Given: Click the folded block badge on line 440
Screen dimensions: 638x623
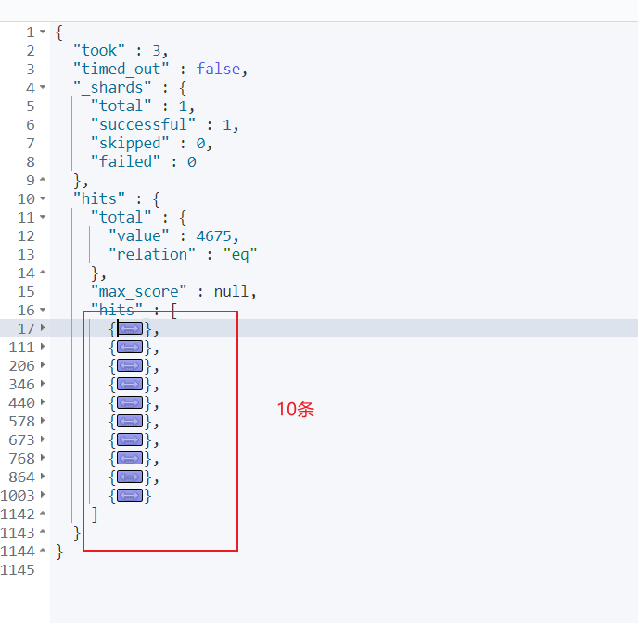Looking at the screenshot, I should (x=130, y=402).
